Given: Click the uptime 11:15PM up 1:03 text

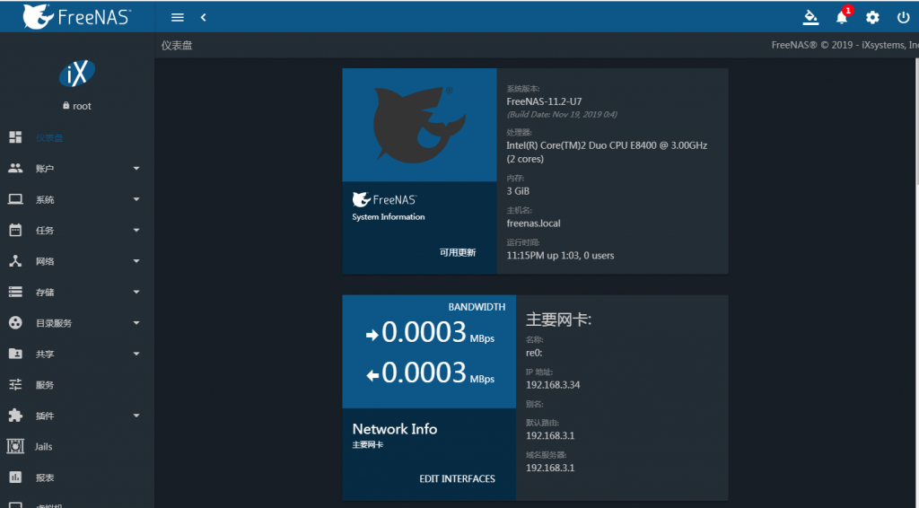Looking at the screenshot, I should (560, 256).
